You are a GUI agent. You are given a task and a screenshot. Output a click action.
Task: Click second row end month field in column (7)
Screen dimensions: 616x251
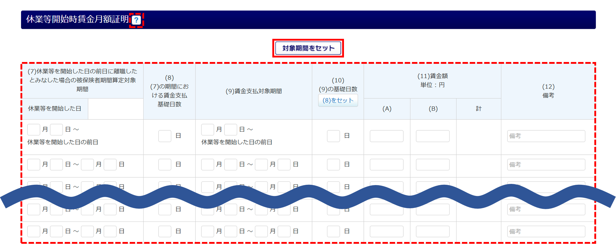pos(87,165)
